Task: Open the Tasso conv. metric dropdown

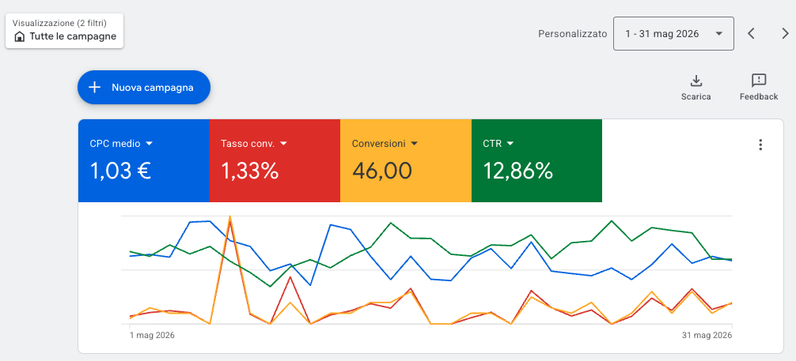Action: pyautogui.click(x=254, y=144)
